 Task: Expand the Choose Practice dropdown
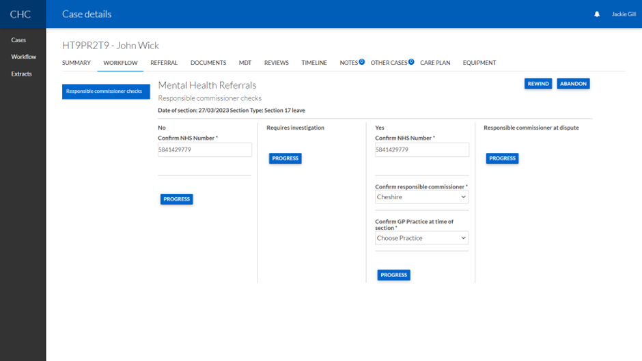pos(421,238)
